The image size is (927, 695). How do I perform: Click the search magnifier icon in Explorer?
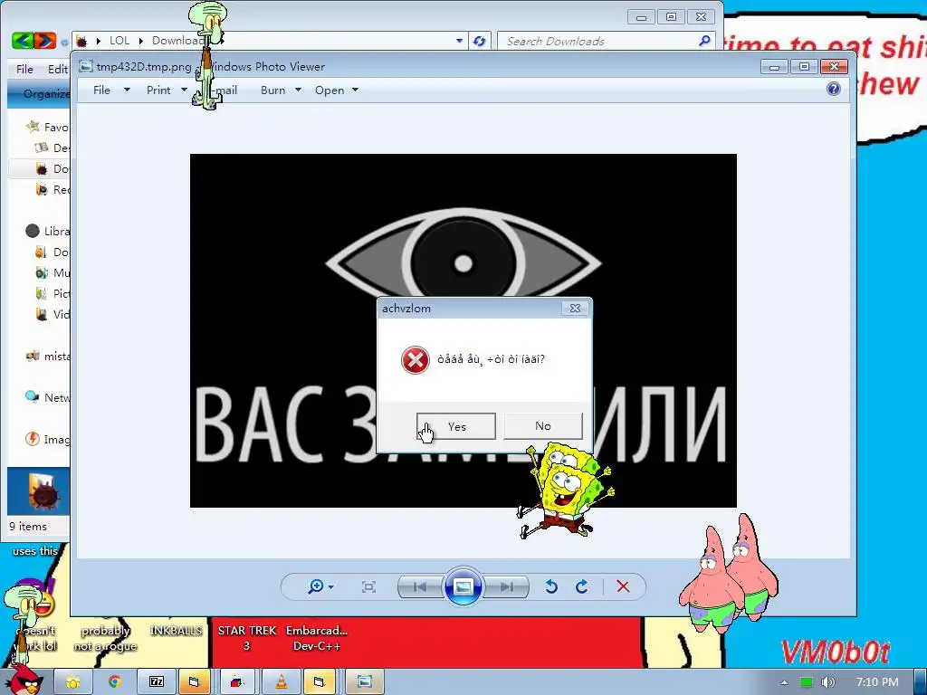(704, 41)
